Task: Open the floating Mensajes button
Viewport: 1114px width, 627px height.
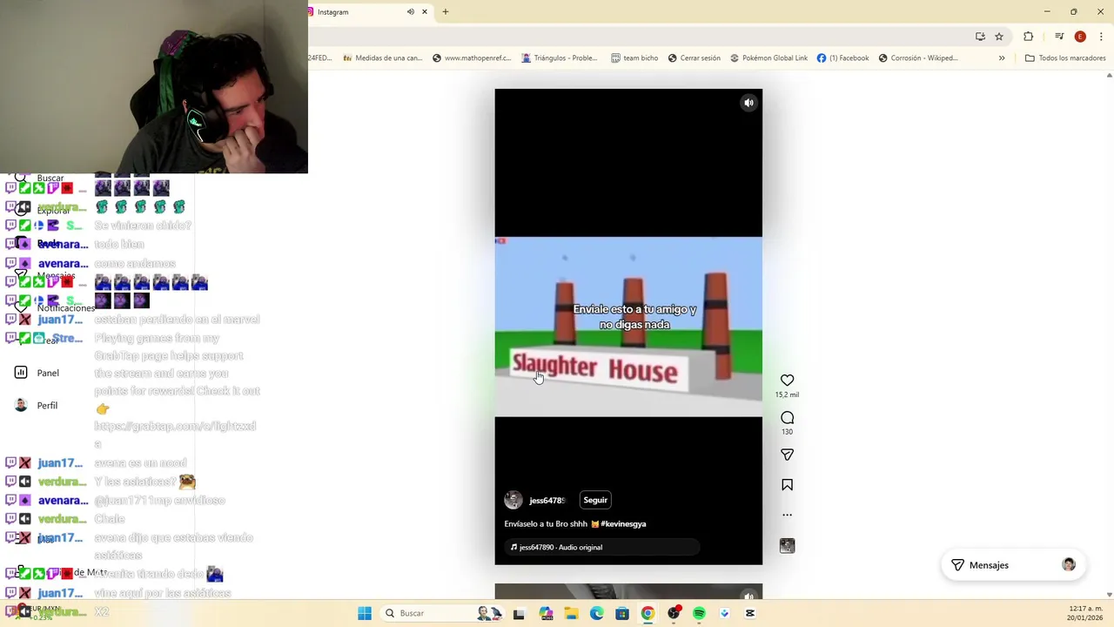Action: (1013, 565)
